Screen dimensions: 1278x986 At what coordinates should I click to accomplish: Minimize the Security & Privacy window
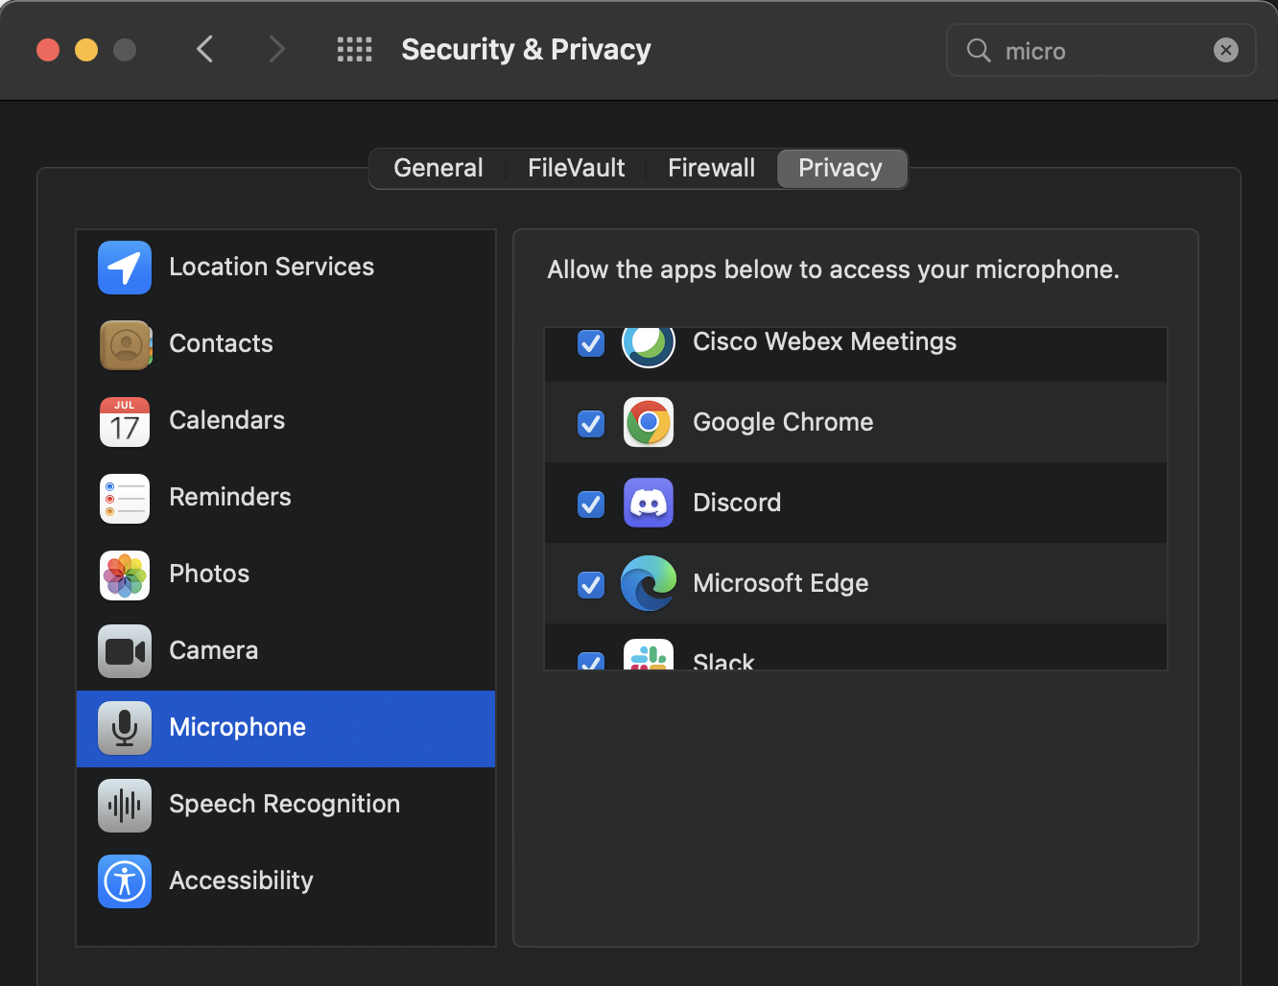pyautogui.click(x=86, y=50)
